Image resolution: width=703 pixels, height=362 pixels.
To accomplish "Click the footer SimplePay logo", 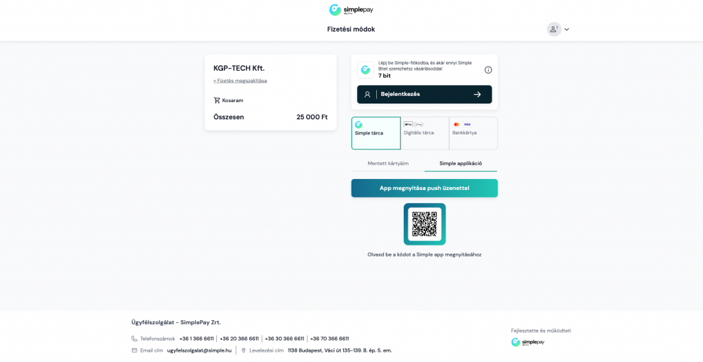I will 527,342.
